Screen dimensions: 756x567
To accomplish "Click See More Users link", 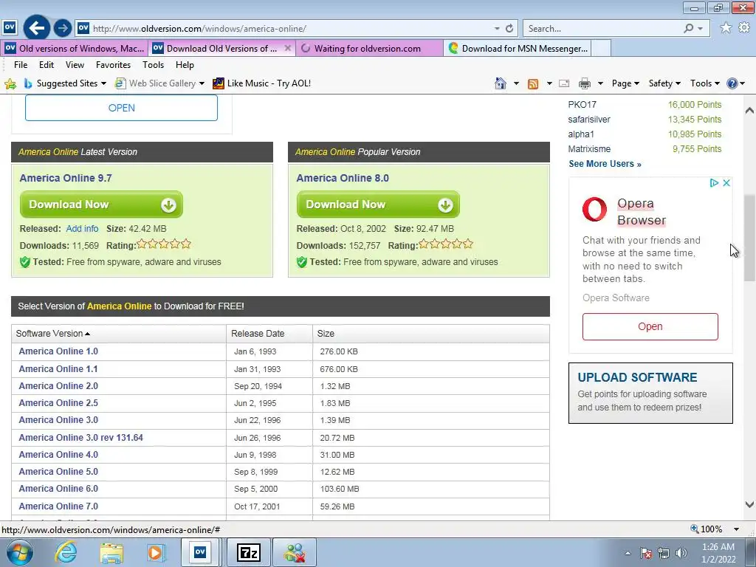I will click(x=605, y=164).
